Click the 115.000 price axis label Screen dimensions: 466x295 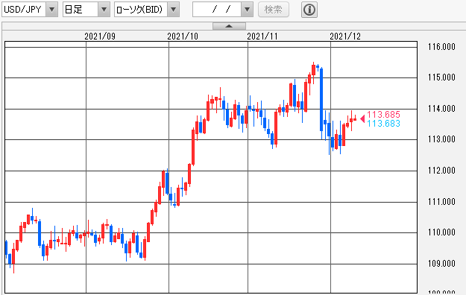441,77
